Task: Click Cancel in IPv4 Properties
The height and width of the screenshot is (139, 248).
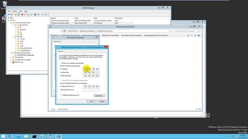Action: coord(102,101)
